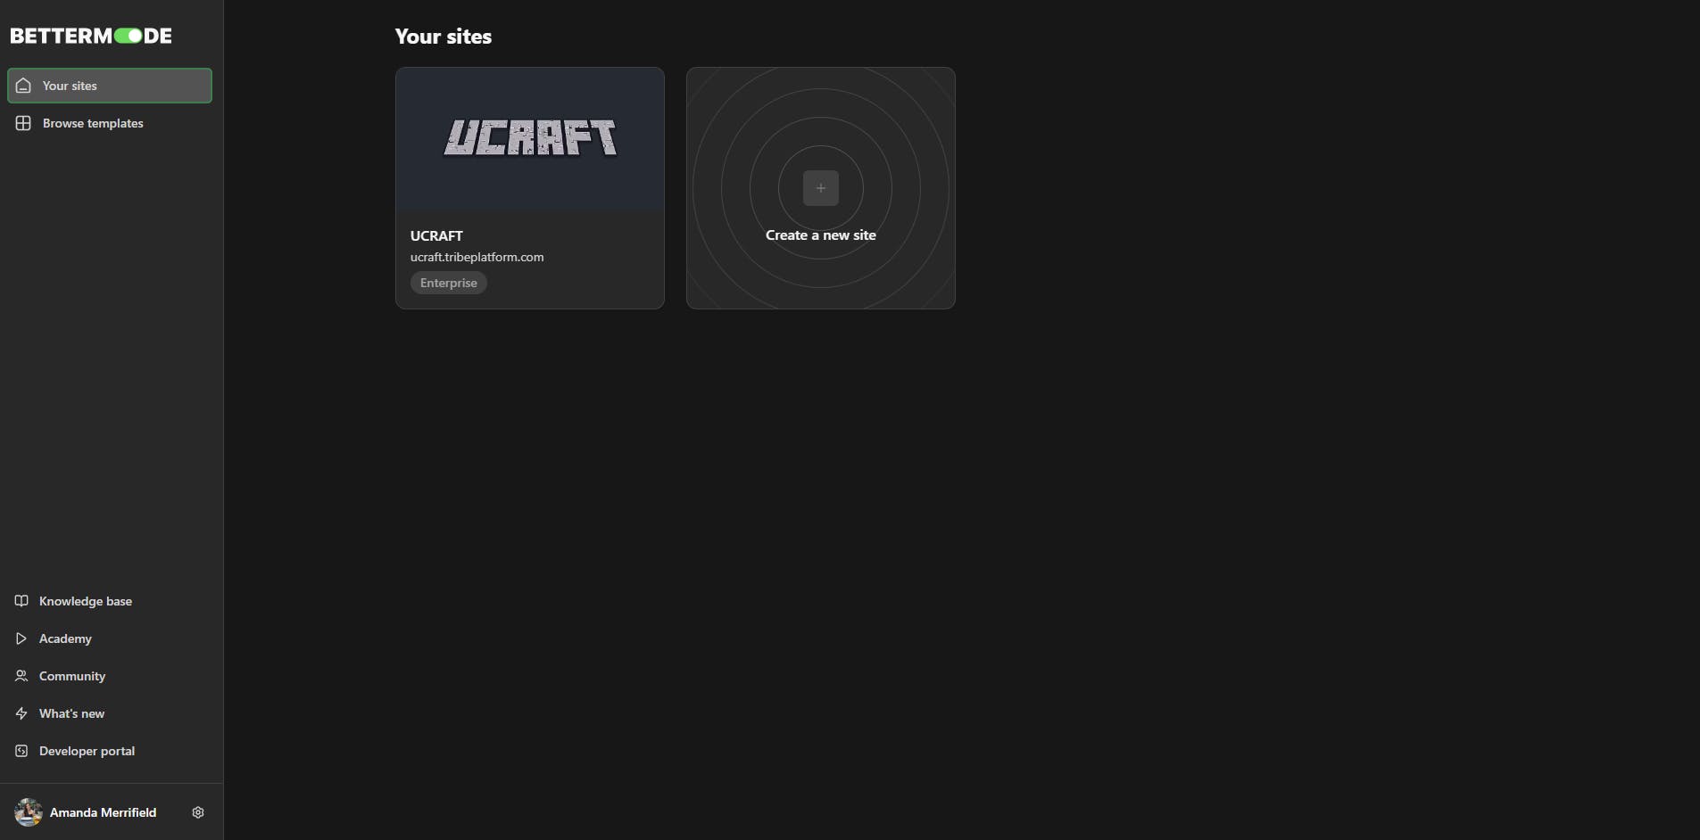Click the Bettermode logo
The width and height of the screenshot is (1700, 840).
pyautogui.click(x=91, y=36)
